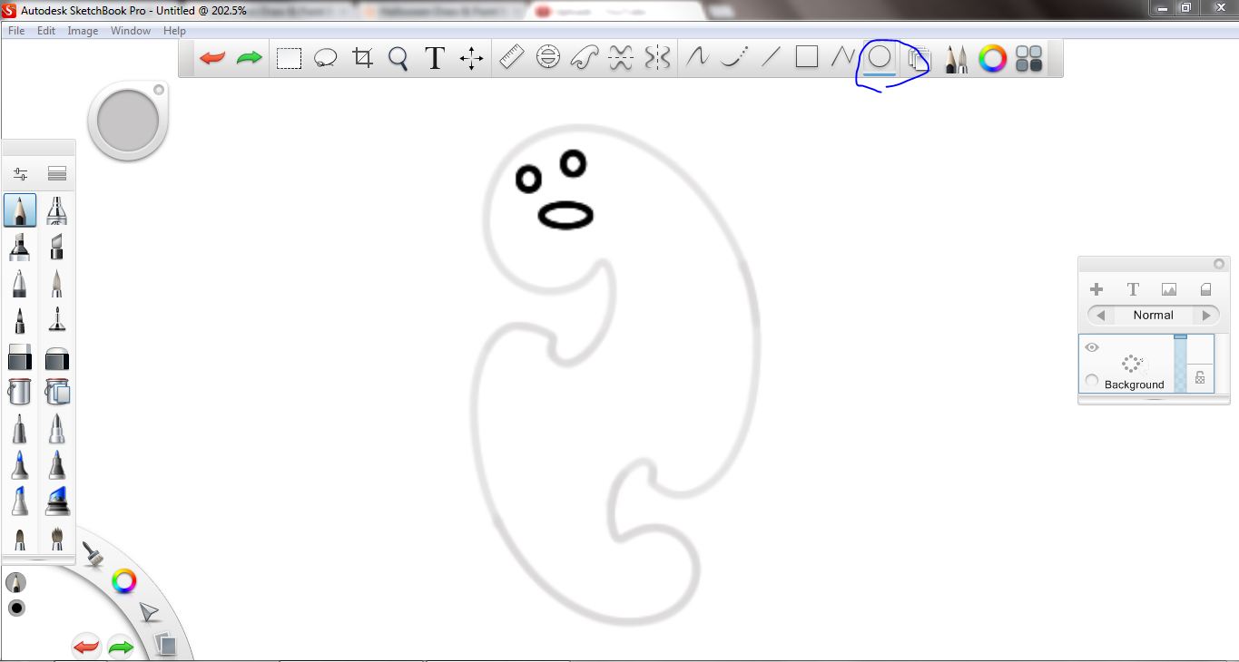
Task: Click the Redo arrow in top toolbar
Action: (249, 59)
